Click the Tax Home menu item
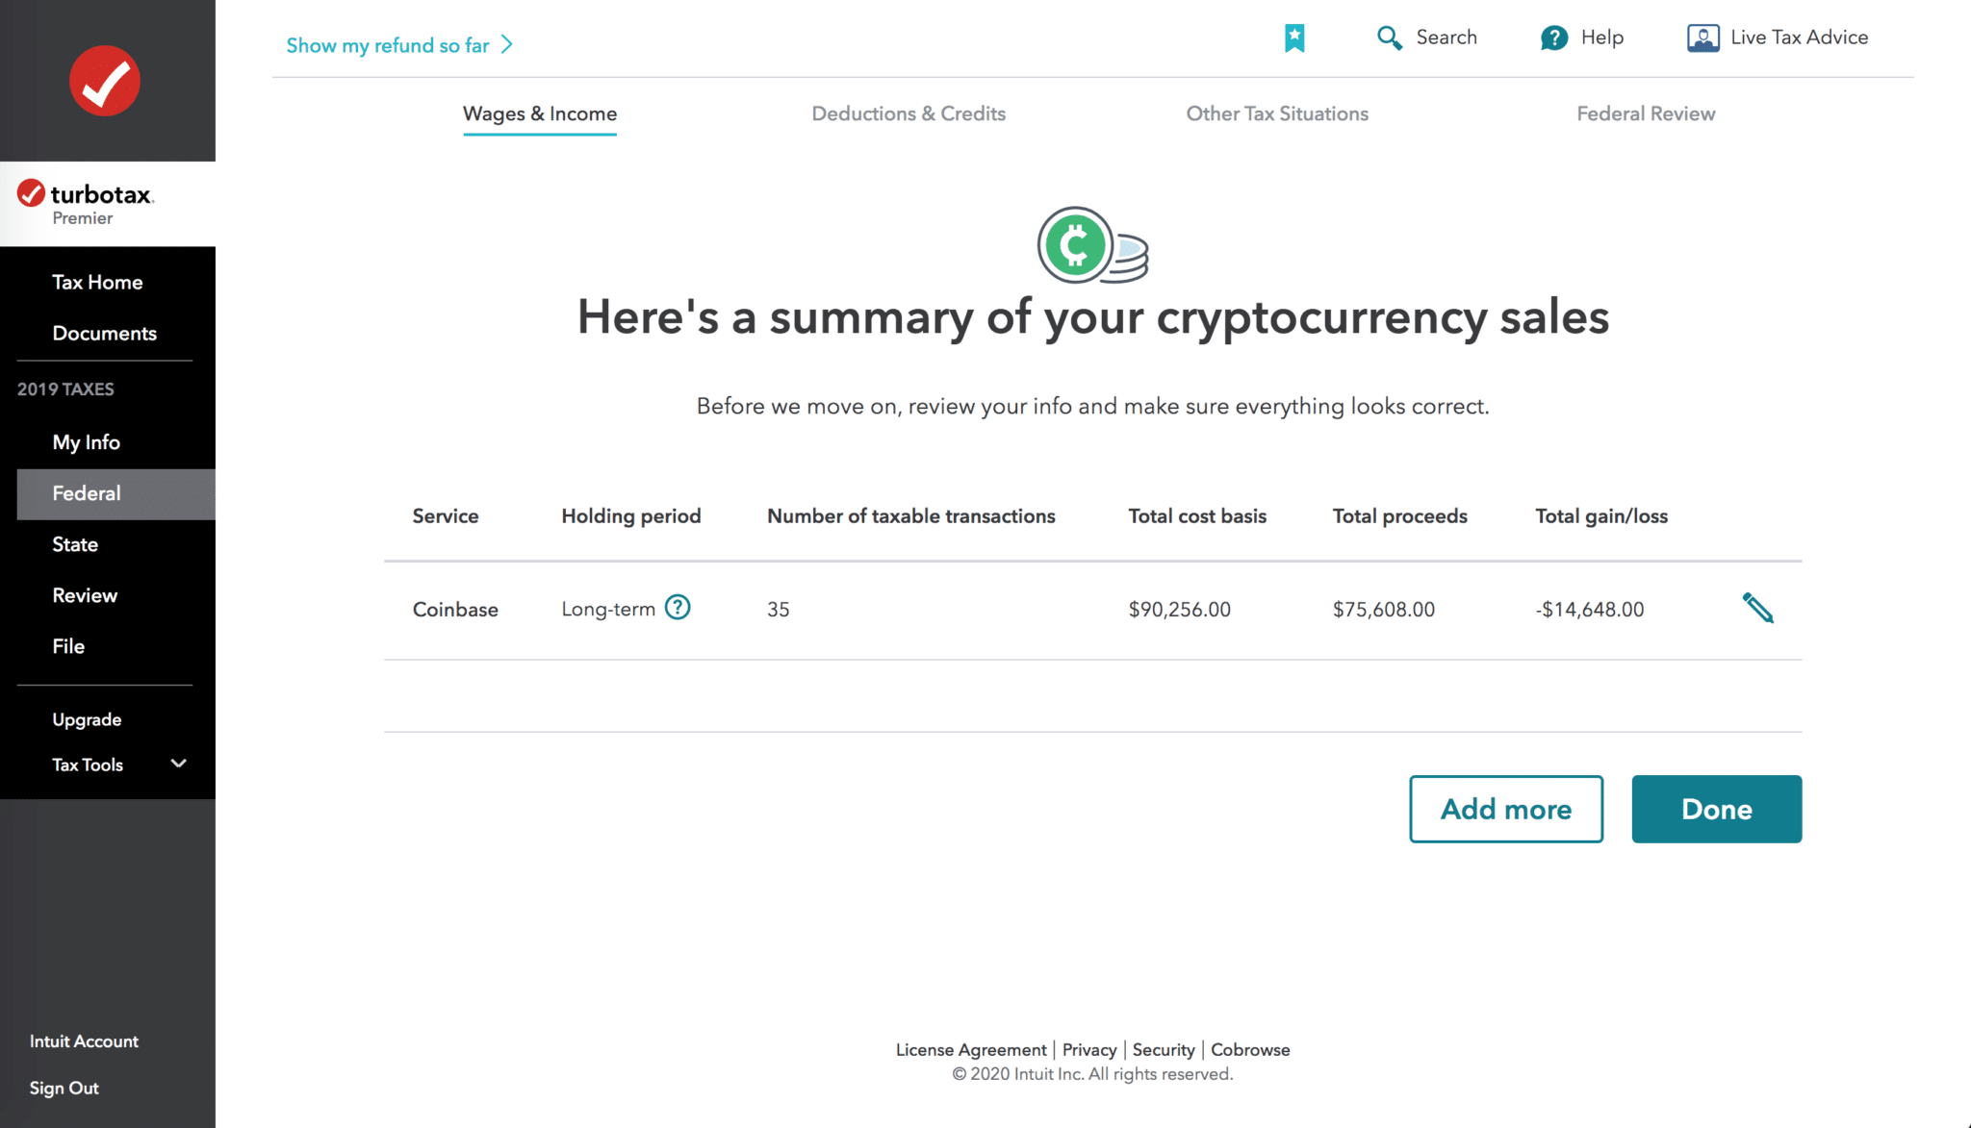1971x1128 pixels. coord(97,282)
